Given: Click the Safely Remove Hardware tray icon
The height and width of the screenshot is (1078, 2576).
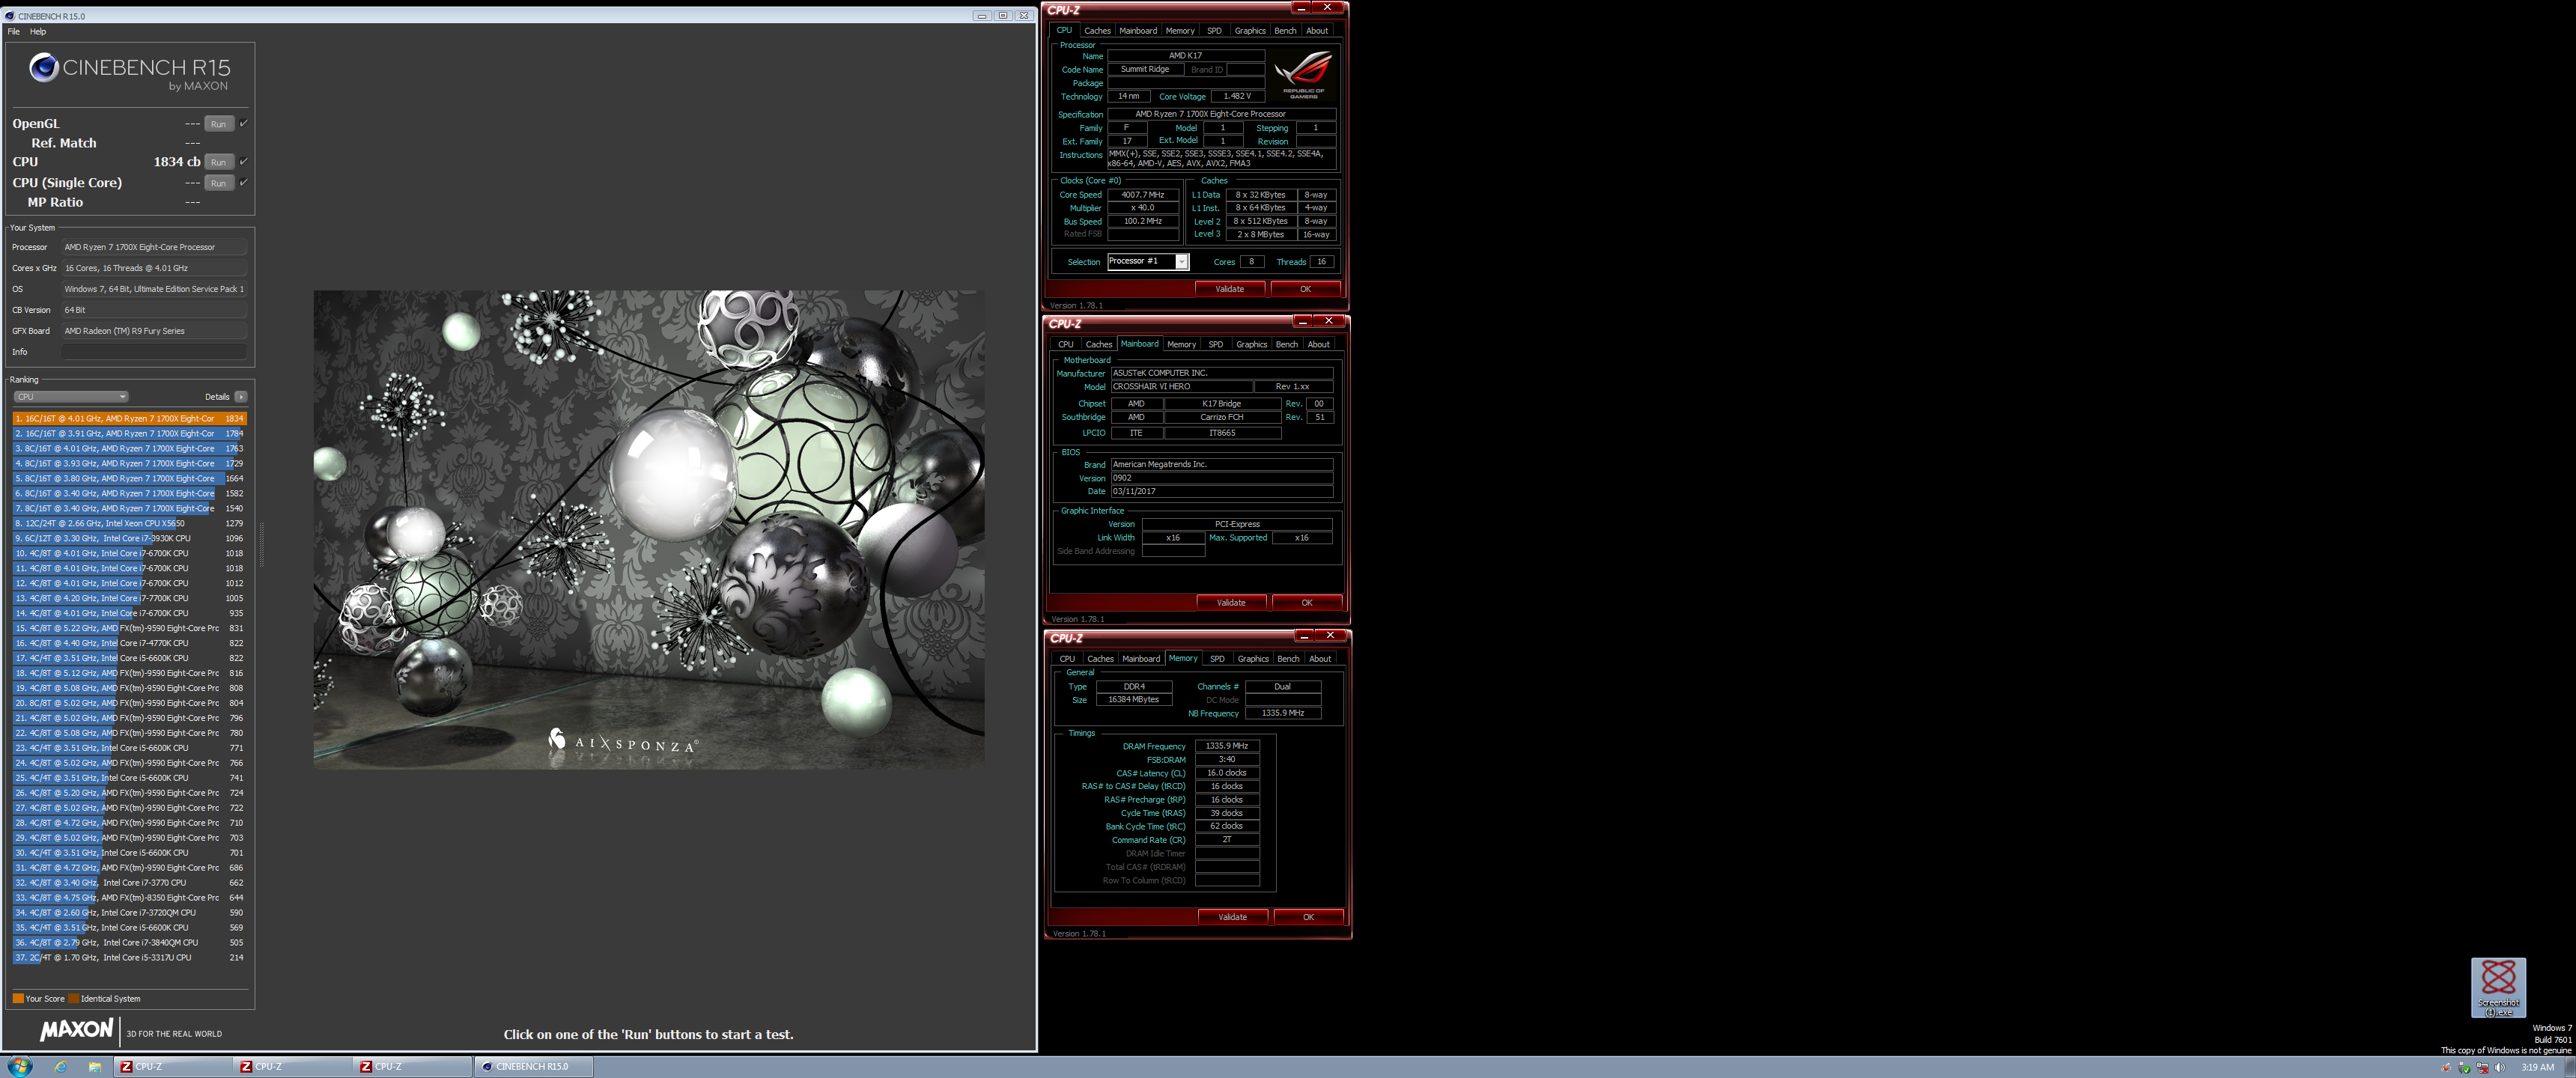Looking at the screenshot, I should [2464, 1067].
